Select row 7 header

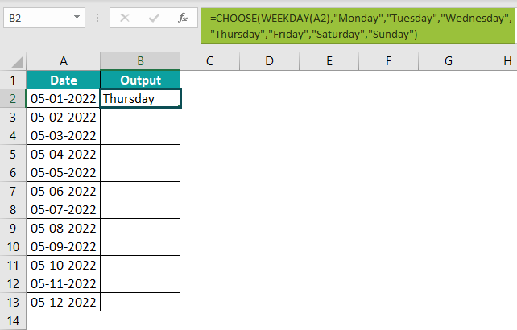(13, 191)
